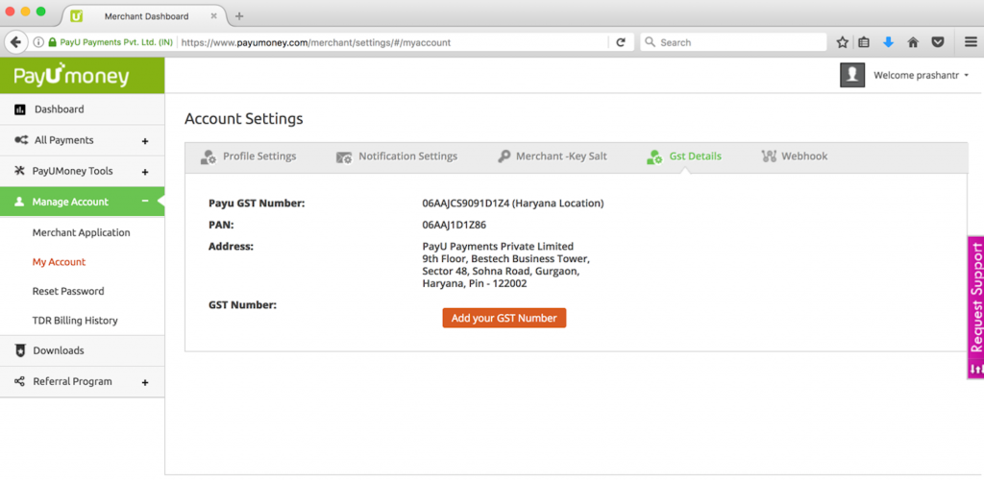This screenshot has width=984, height=480.
Task: Switch to Profile Settings tab
Action: click(x=248, y=156)
